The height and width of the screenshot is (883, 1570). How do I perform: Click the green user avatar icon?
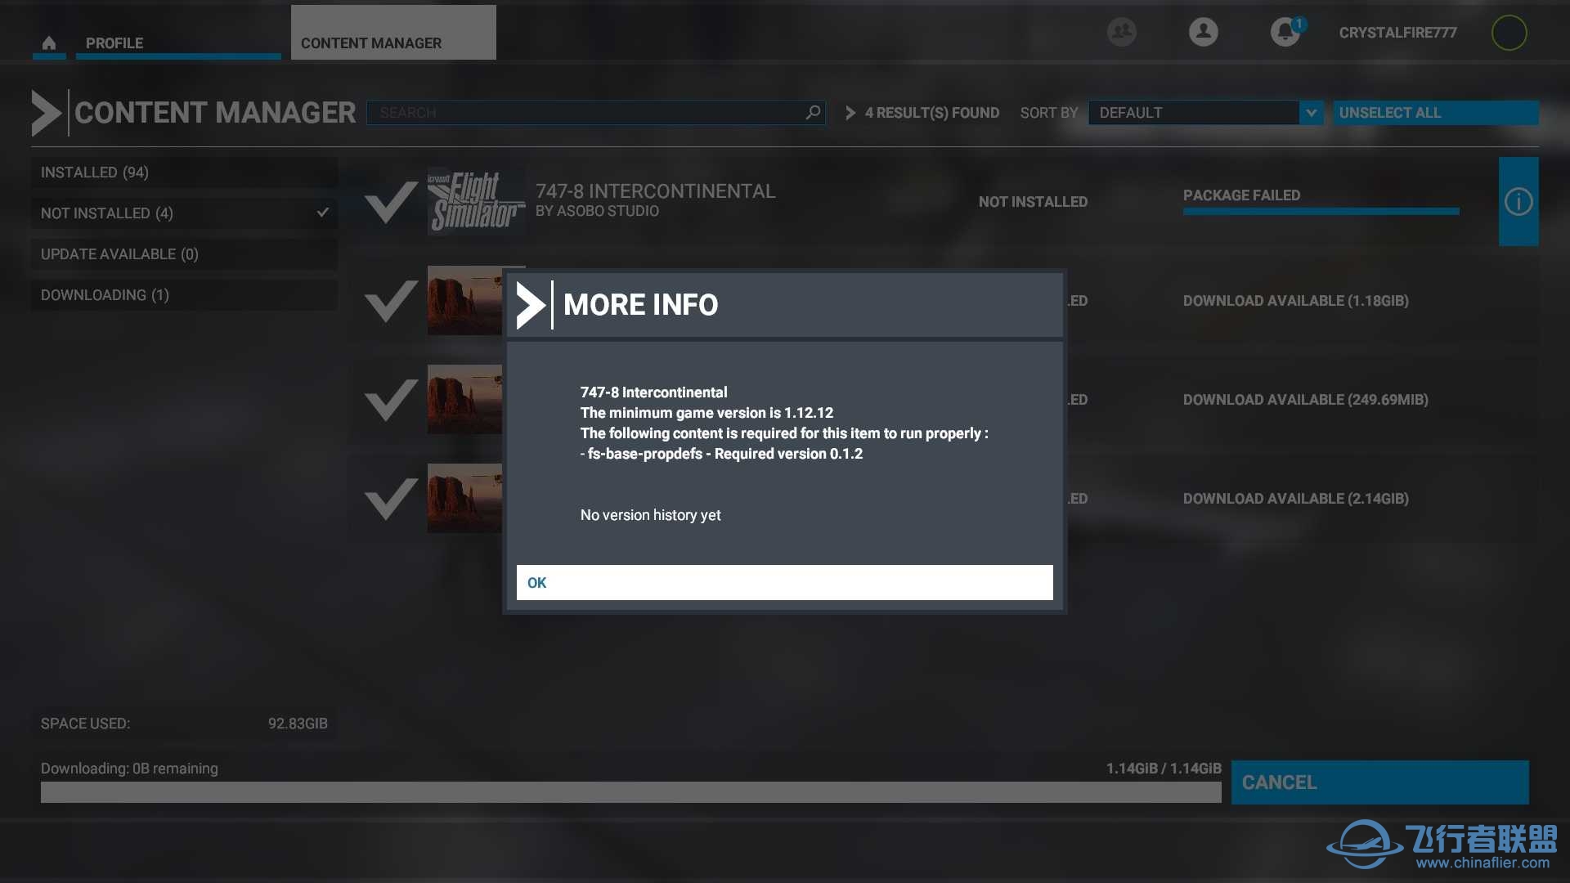[x=1509, y=31]
